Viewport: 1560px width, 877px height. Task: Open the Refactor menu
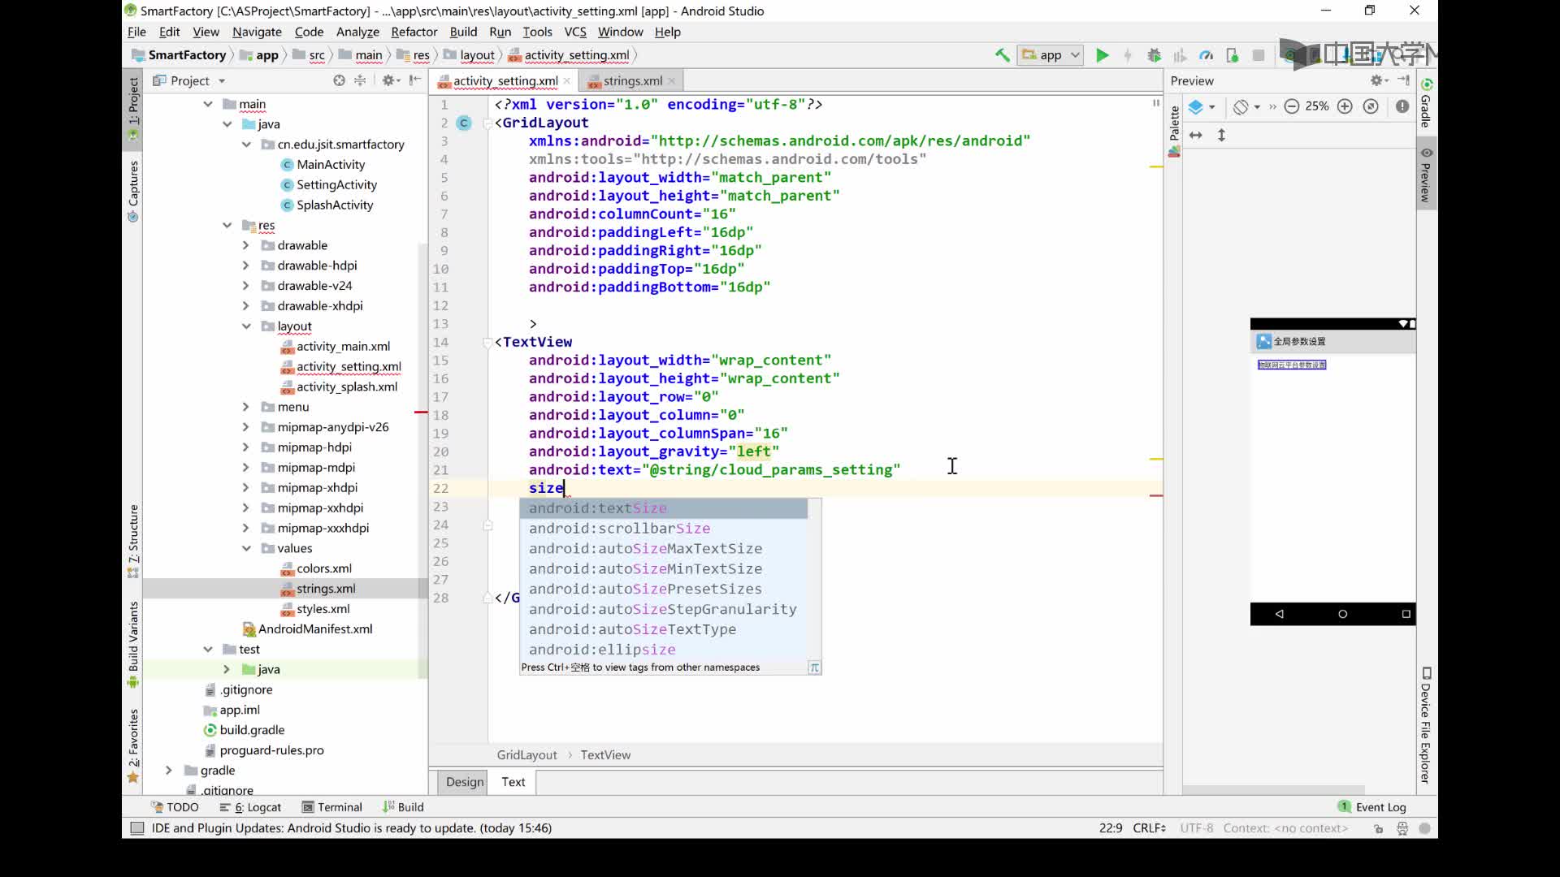(414, 32)
